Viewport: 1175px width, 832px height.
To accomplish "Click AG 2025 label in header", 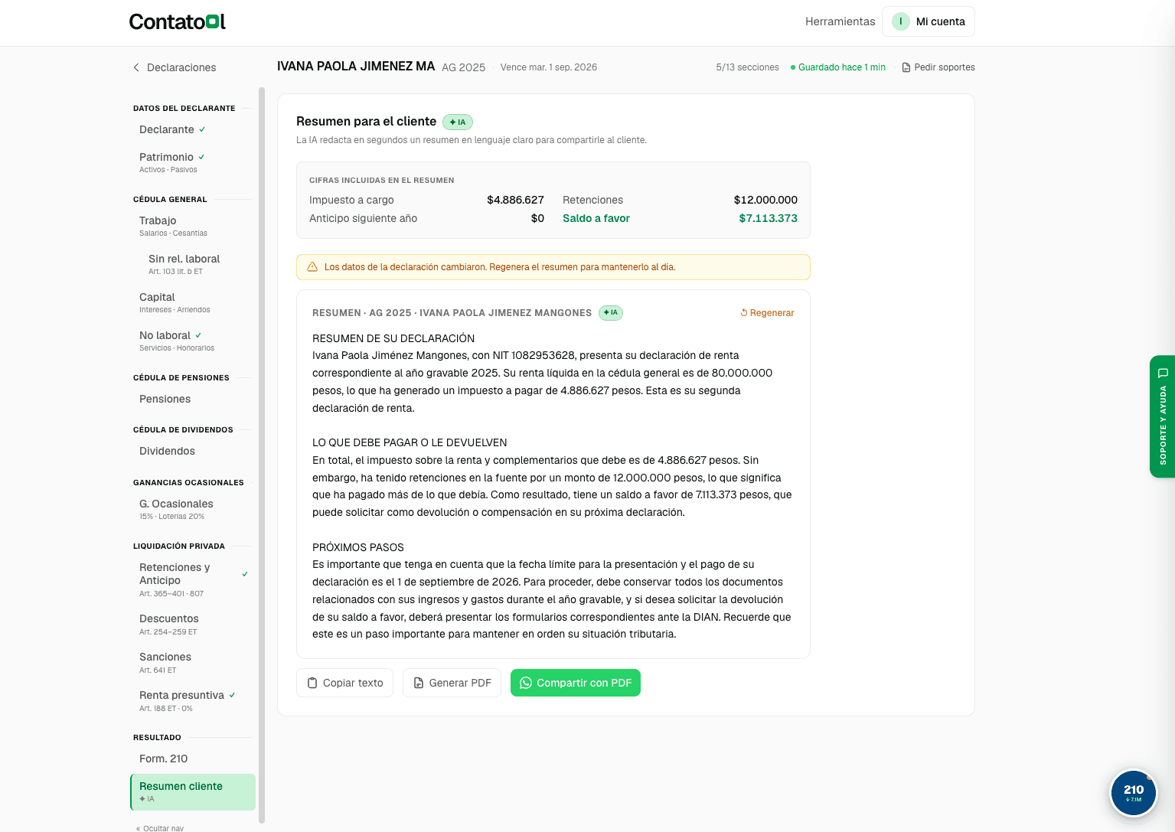I will (464, 67).
